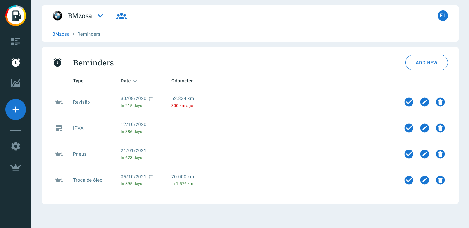Viewport: 469px width, 228px height.
Task: Mark IPVA reminder as completed
Action: tap(409, 128)
